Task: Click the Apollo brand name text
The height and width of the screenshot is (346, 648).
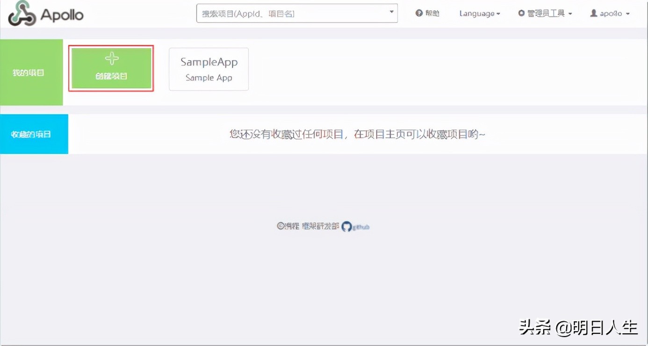Action: 62,14
